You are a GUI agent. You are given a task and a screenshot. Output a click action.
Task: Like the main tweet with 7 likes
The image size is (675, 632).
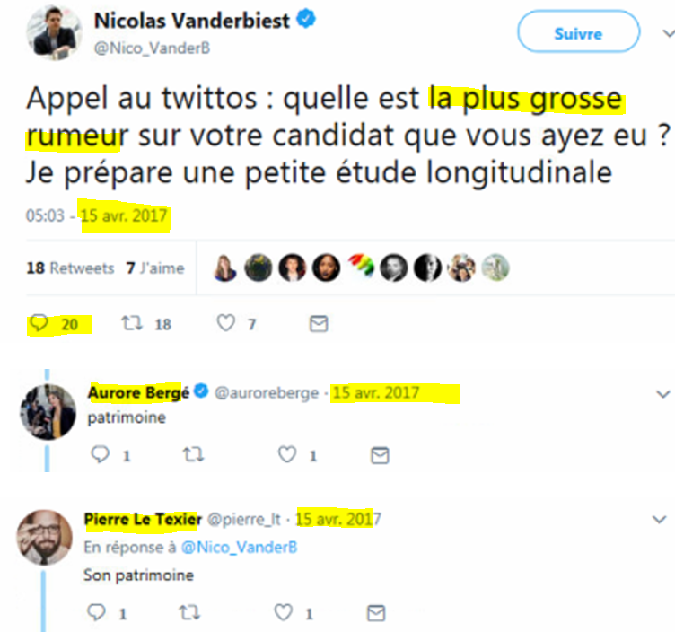(x=225, y=324)
